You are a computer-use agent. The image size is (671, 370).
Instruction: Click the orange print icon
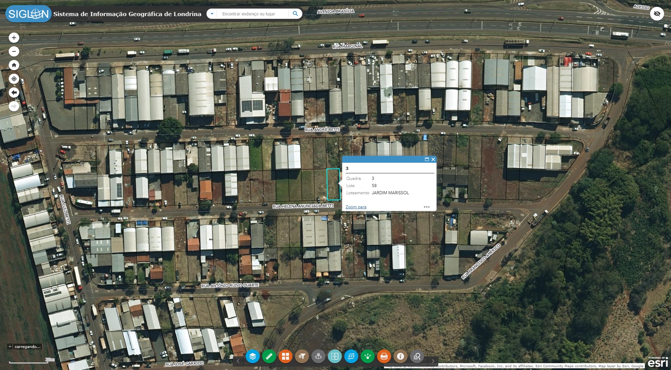(x=384, y=356)
